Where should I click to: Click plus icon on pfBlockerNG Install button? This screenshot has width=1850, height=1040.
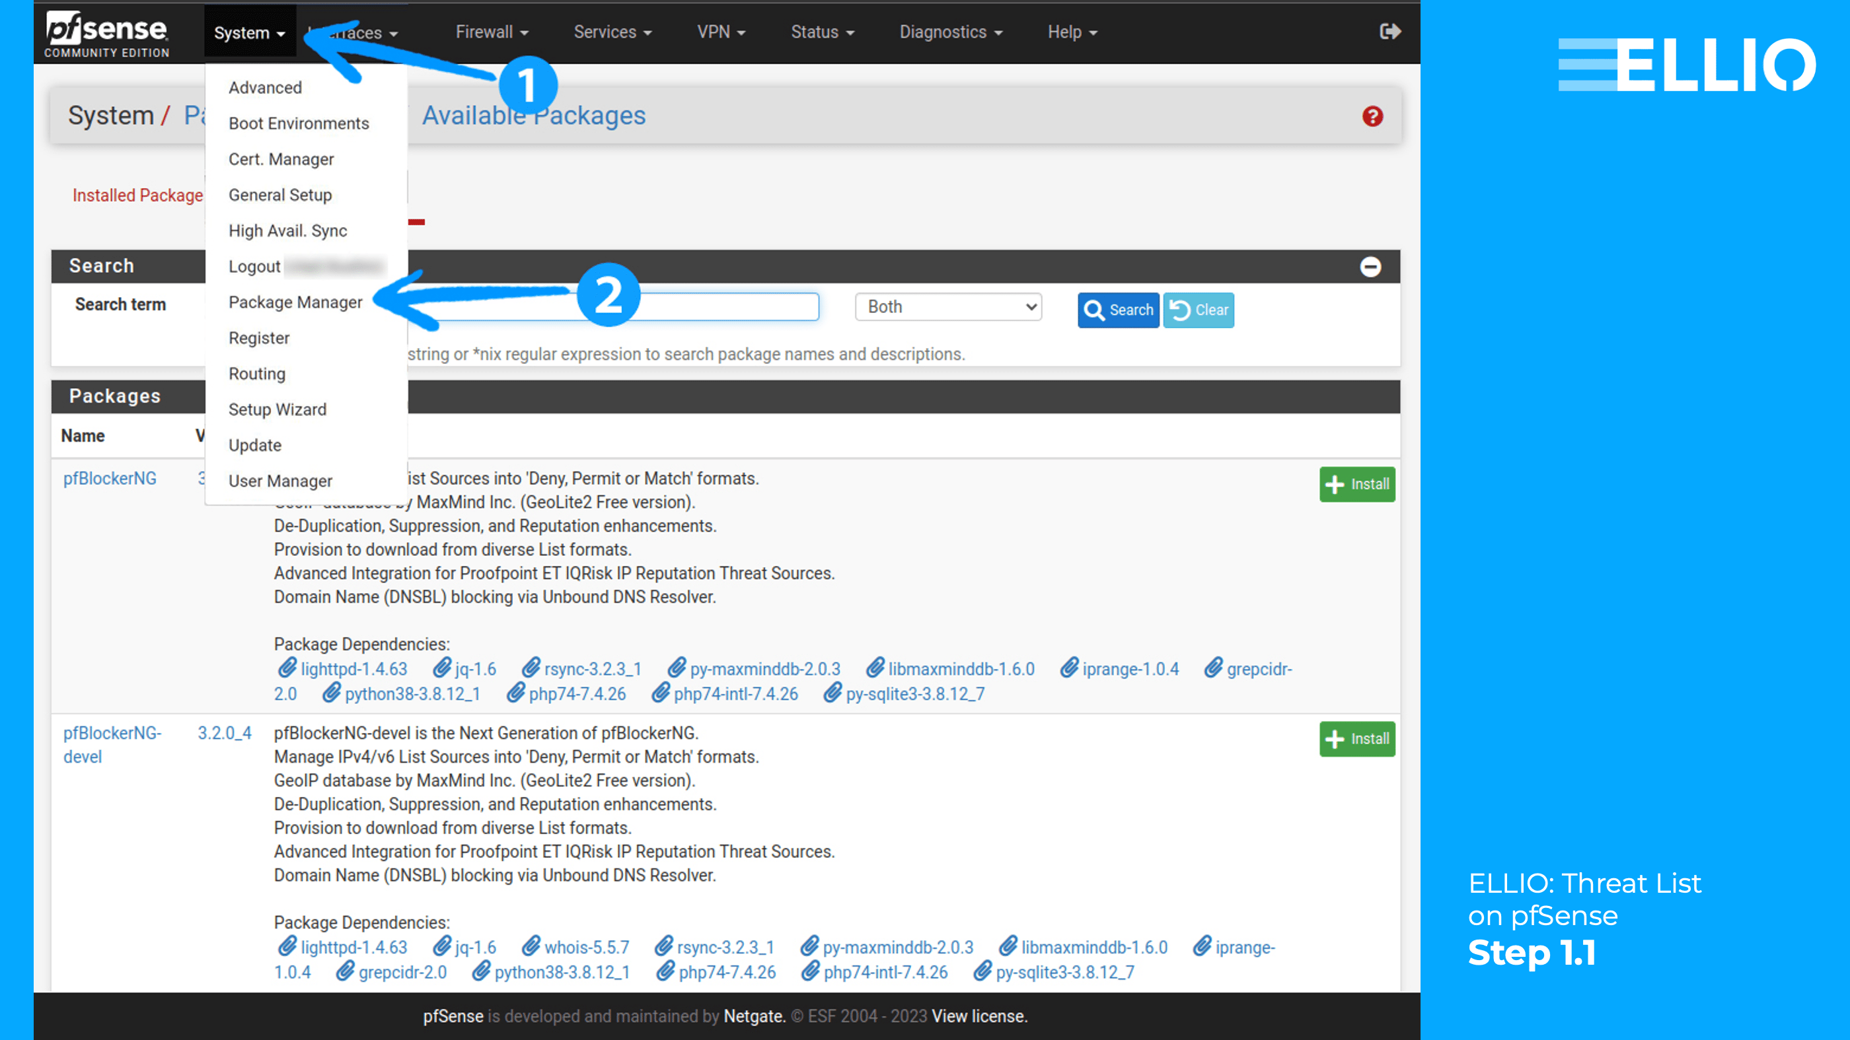[1335, 485]
